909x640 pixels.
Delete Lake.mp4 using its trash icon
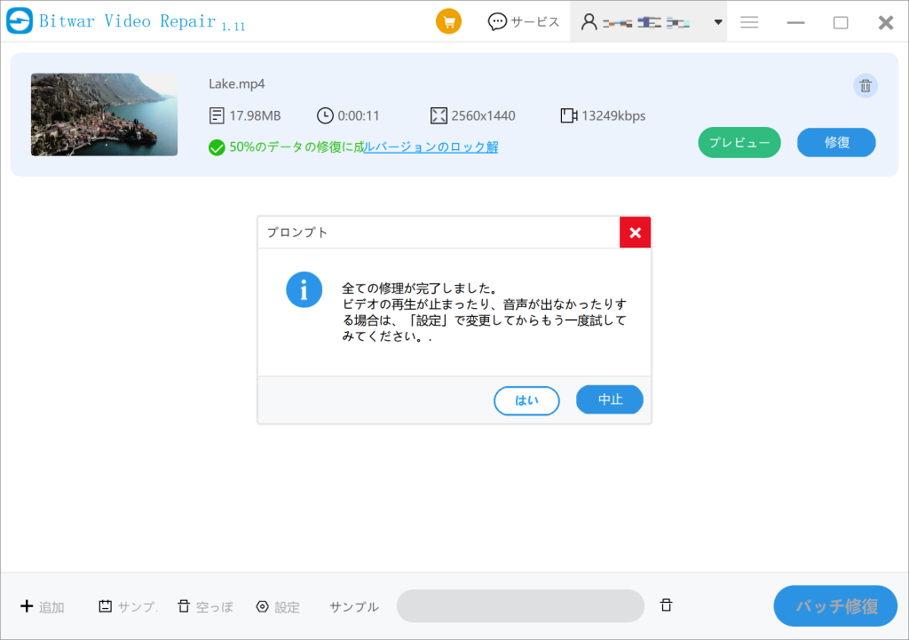click(x=866, y=85)
